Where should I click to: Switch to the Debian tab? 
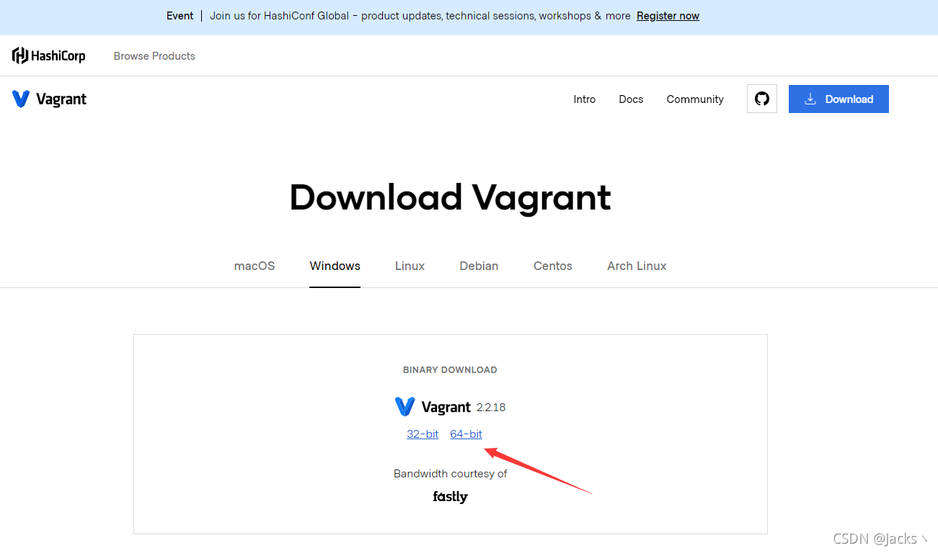(479, 266)
